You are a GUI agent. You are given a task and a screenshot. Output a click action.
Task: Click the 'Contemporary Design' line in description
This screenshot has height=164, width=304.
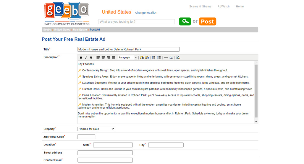(x=153, y=70)
